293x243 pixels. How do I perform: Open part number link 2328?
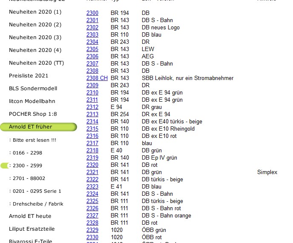click(92, 223)
